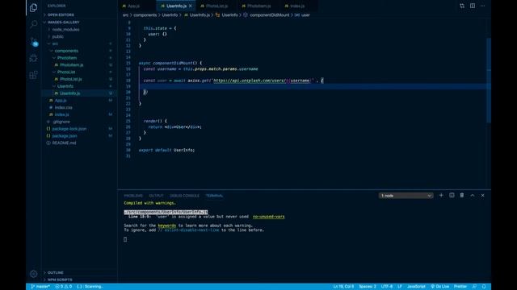Open notifications bell in status bar
The height and width of the screenshot is (290, 517).
484,287
